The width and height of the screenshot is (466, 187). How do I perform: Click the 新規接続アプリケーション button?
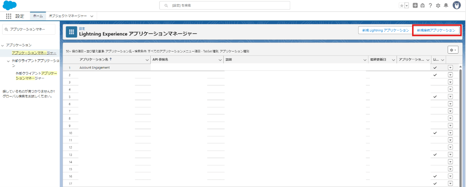(x=436, y=30)
